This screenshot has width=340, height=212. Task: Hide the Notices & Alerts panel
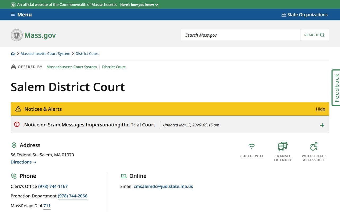point(320,109)
